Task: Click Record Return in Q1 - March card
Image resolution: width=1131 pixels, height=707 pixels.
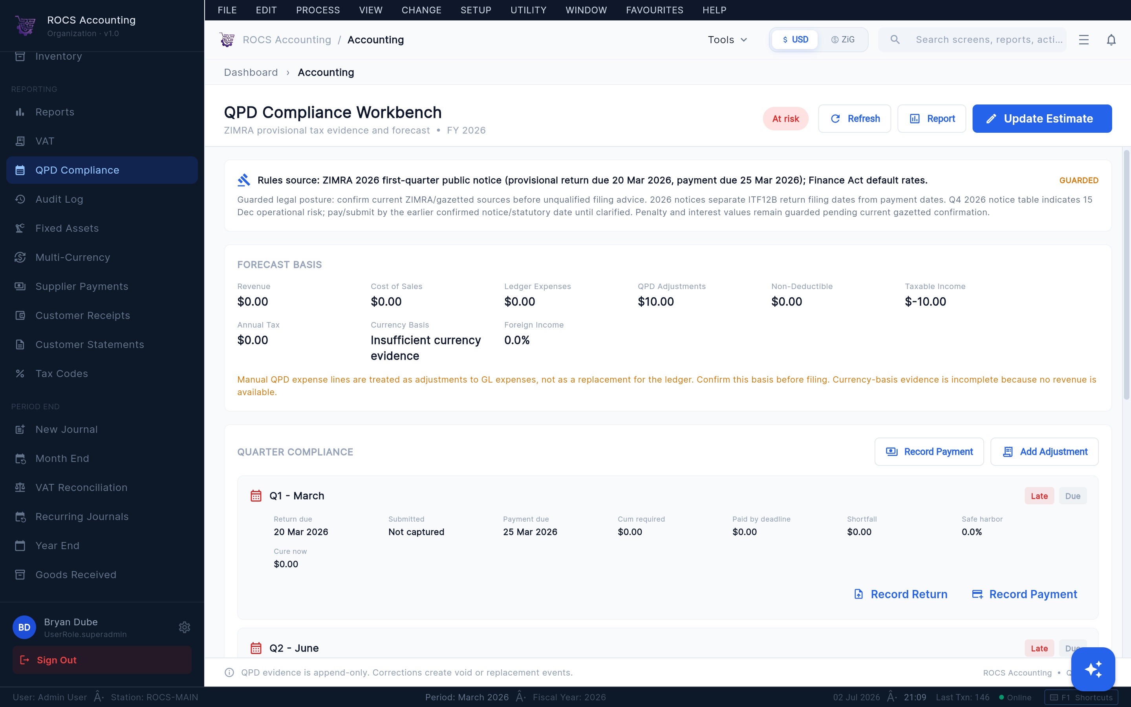Action: 900,594
